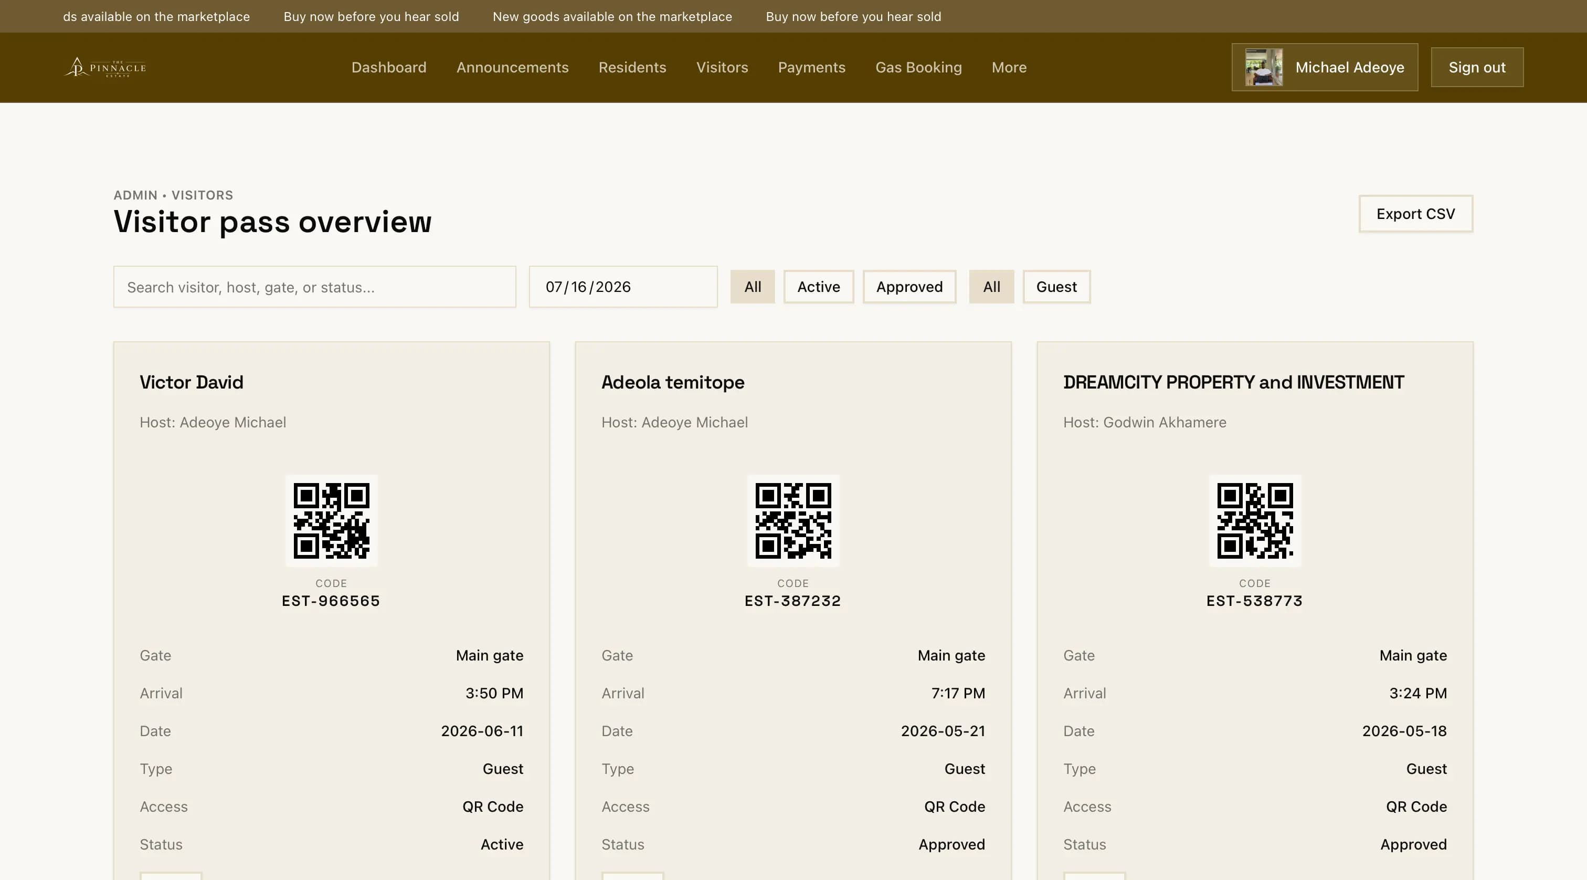
Task: Expand the More menu
Action: 1009,67
